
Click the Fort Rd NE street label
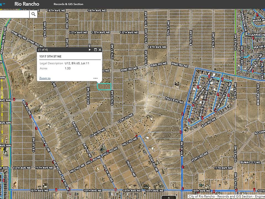tap(199, 158)
